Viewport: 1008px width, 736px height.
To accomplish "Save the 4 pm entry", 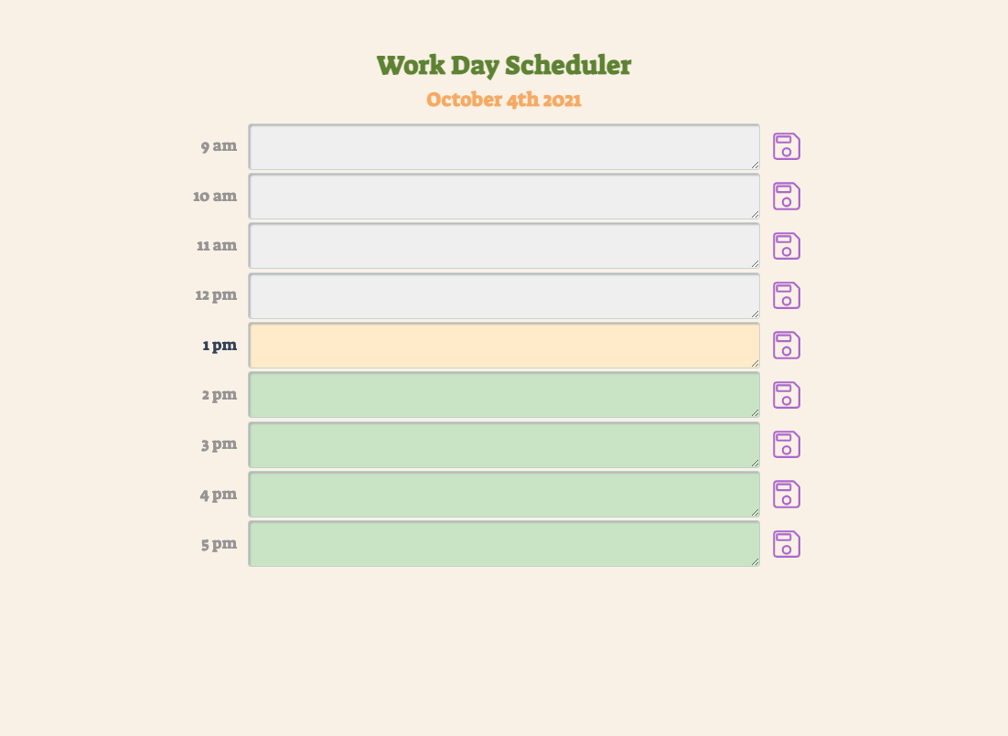I will 787,495.
